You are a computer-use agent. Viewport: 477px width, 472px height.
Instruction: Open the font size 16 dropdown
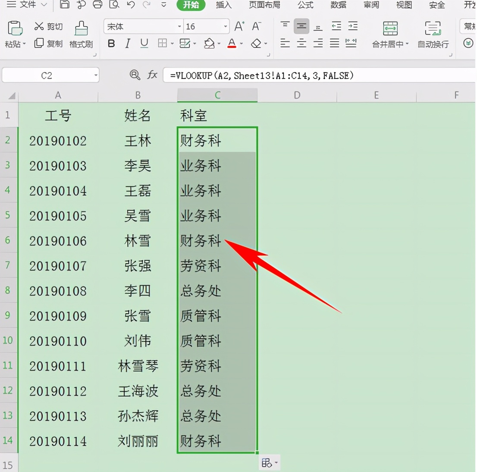coord(226,26)
